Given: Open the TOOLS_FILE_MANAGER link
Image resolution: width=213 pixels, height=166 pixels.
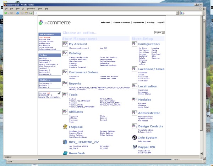Looking at the screenshot, I should 80,101.
